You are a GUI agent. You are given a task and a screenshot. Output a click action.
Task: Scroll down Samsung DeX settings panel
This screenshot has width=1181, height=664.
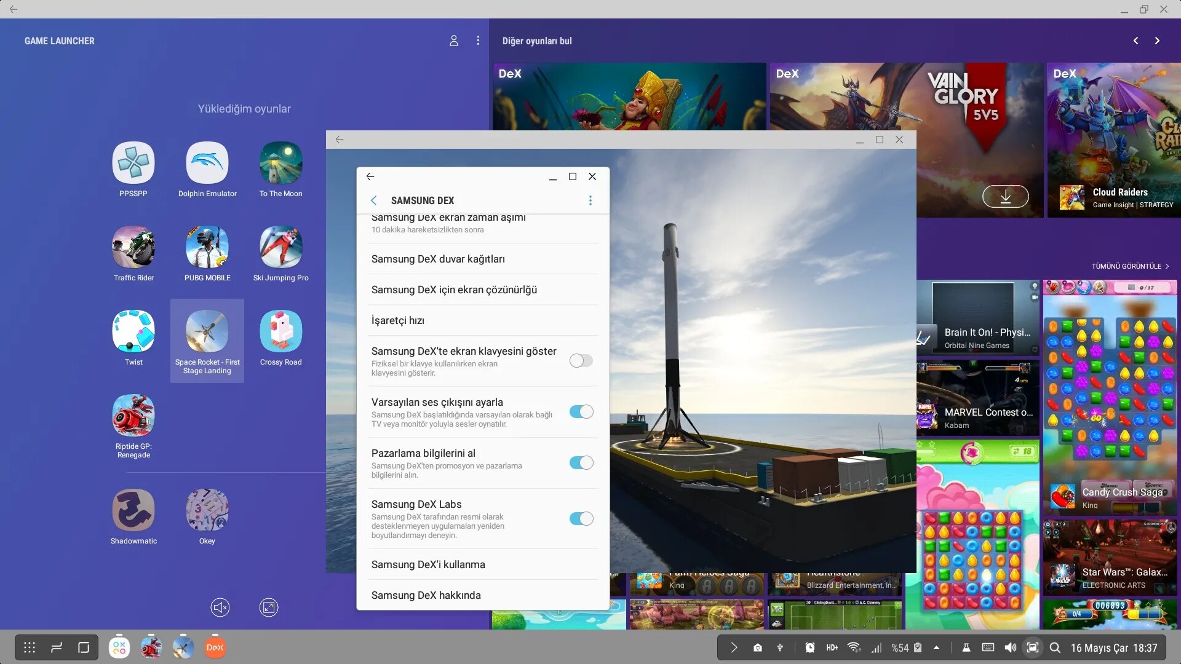483,405
